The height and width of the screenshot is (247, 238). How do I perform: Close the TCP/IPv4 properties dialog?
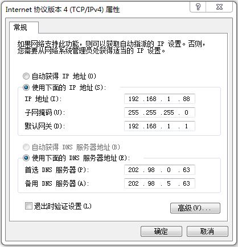[219, 7]
